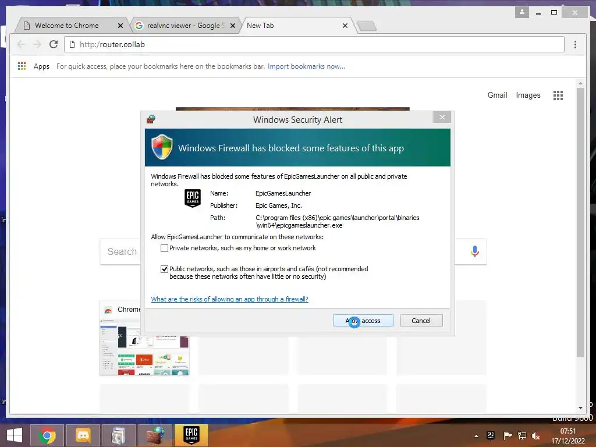
Task: Open the Apps grid shortcut on bookmarks bar
Action: pos(22,66)
